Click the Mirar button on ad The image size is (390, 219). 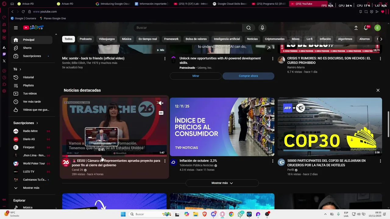pyautogui.click(x=196, y=76)
